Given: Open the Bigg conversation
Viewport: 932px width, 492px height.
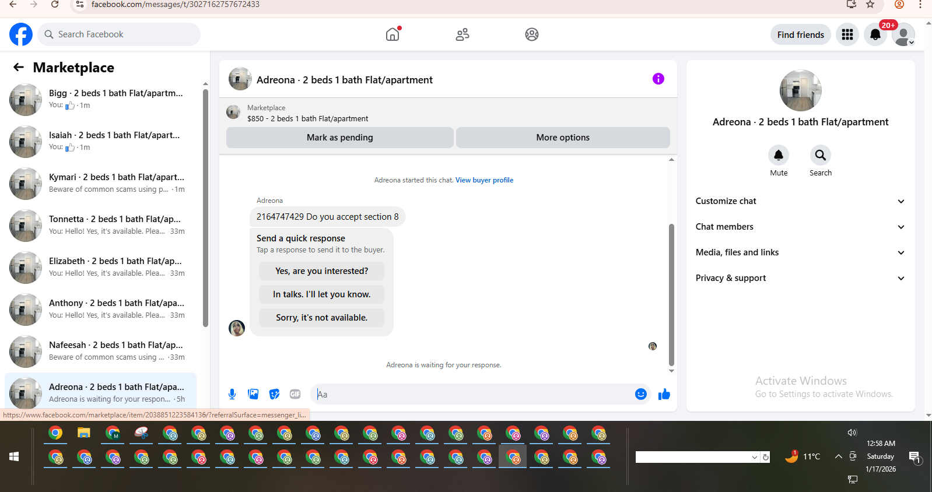Looking at the screenshot, I should tap(101, 100).
